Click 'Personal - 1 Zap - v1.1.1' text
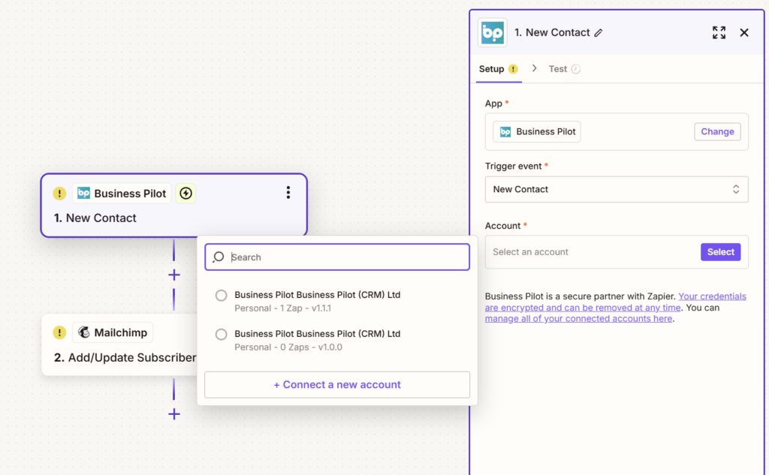The height and width of the screenshot is (475, 769). coord(282,308)
